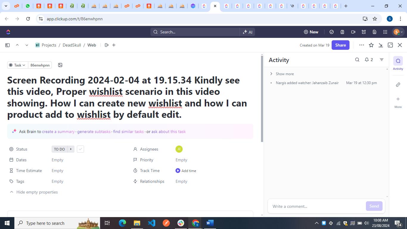This screenshot has height=229, width=407.
Task: Click the notepad icon in top bar
Action: coord(342,32)
